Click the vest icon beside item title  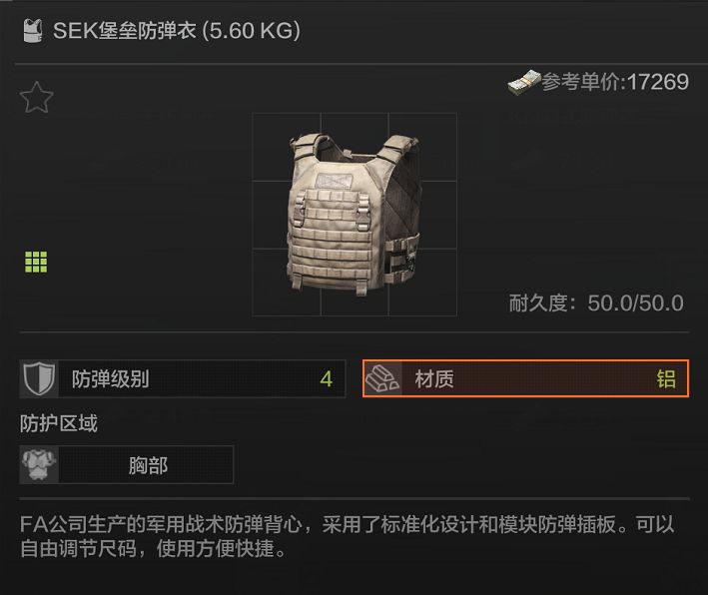tap(33, 31)
